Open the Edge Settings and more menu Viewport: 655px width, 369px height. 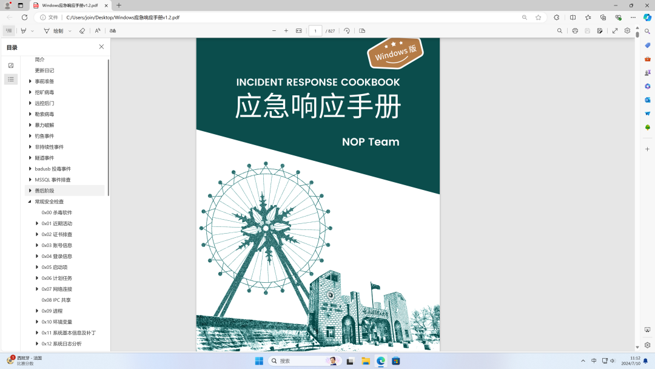pos(633,17)
